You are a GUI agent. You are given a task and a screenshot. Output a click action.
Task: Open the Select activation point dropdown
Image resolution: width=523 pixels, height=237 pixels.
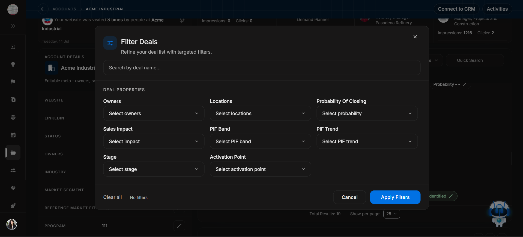[x=260, y=169]
